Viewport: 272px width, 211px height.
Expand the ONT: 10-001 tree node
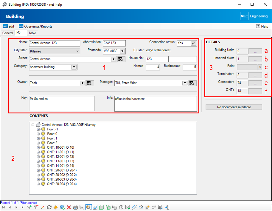tap(38, 147)
